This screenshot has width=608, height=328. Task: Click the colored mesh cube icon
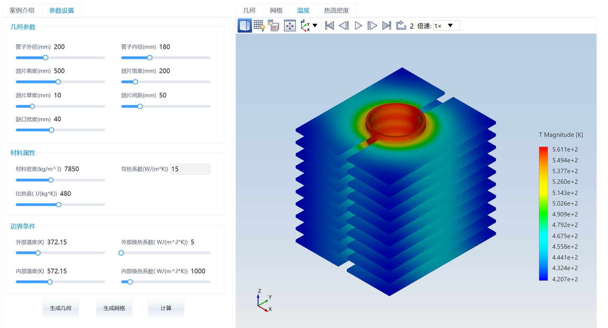(x=273, y=26)
